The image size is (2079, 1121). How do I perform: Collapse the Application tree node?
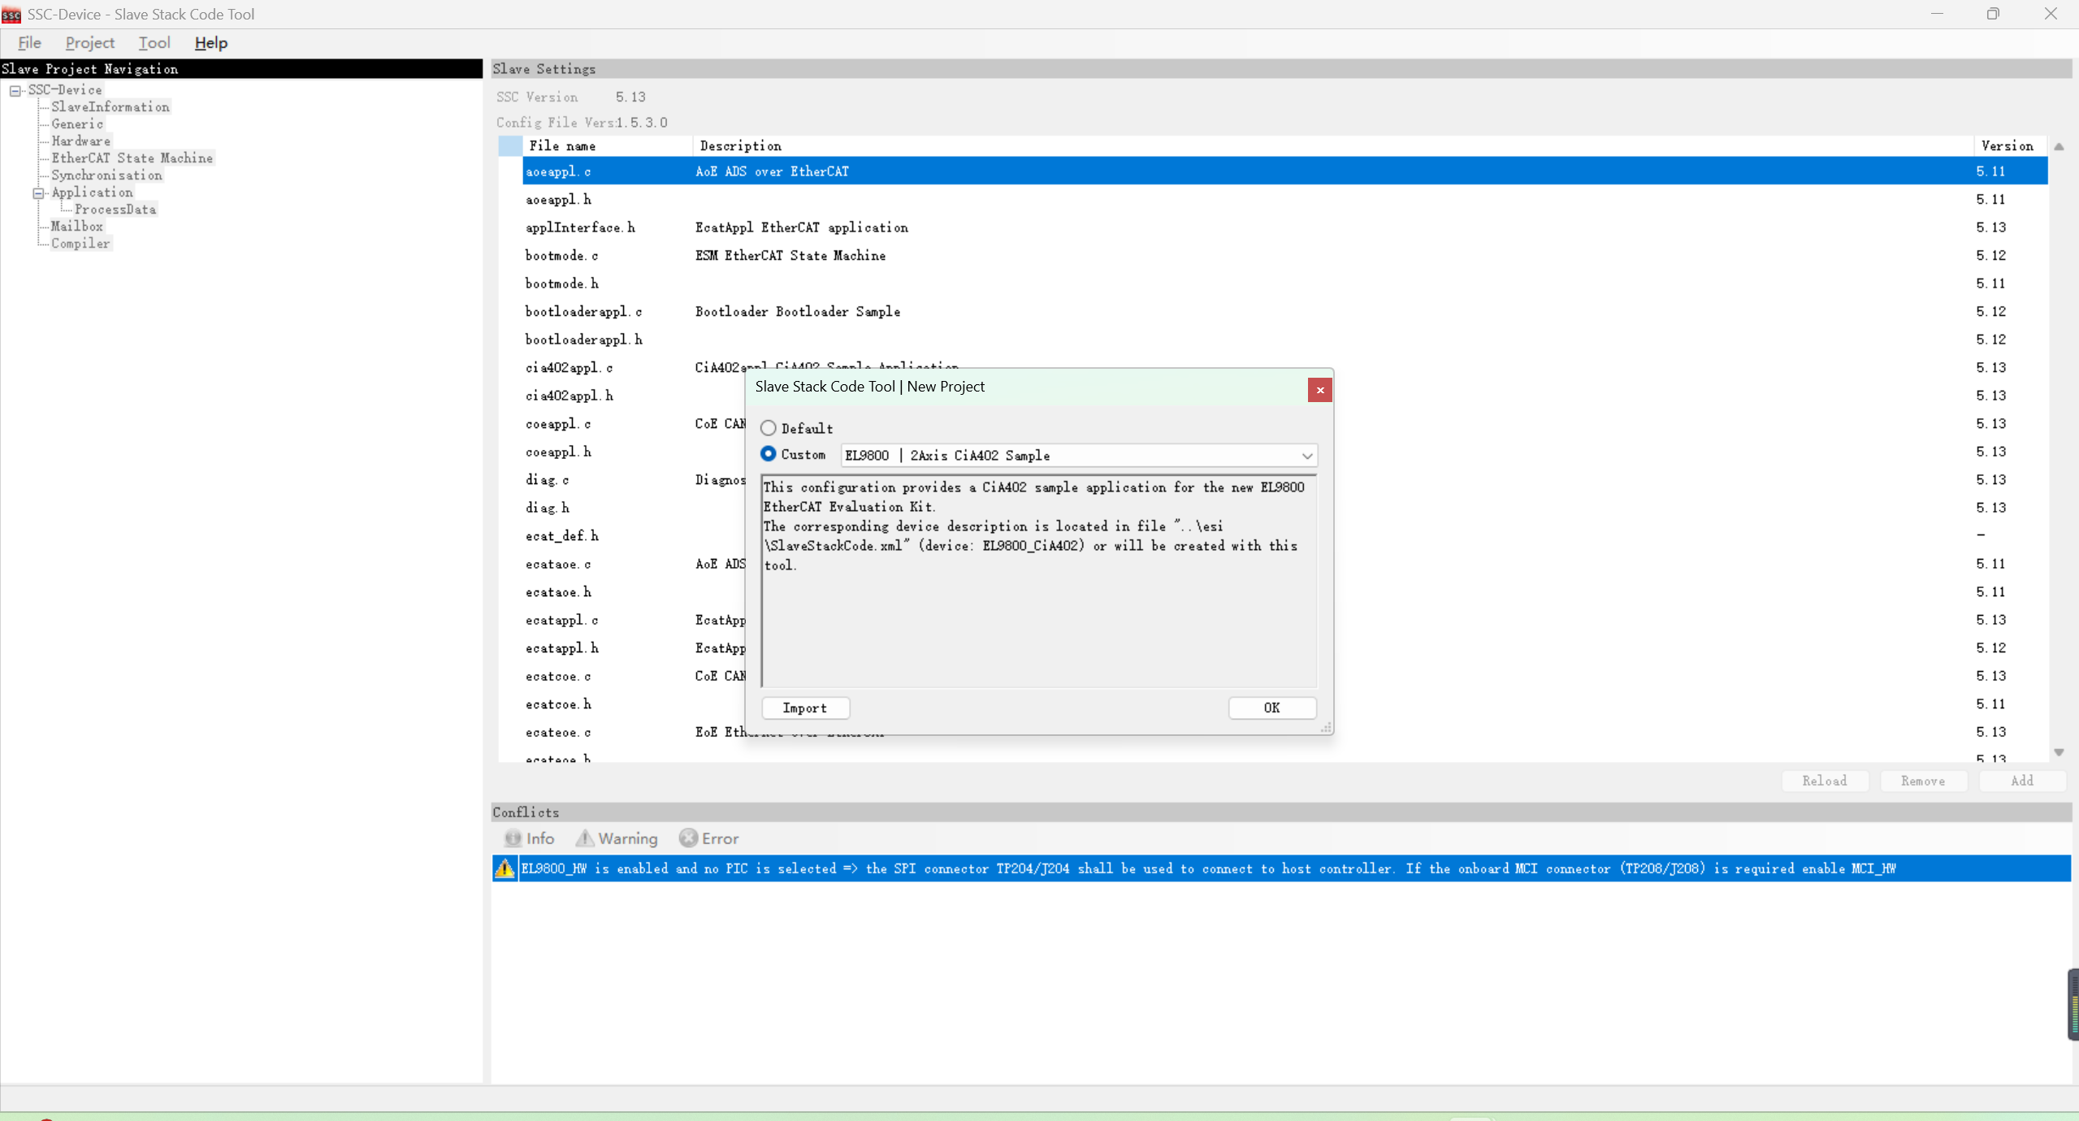38,193
